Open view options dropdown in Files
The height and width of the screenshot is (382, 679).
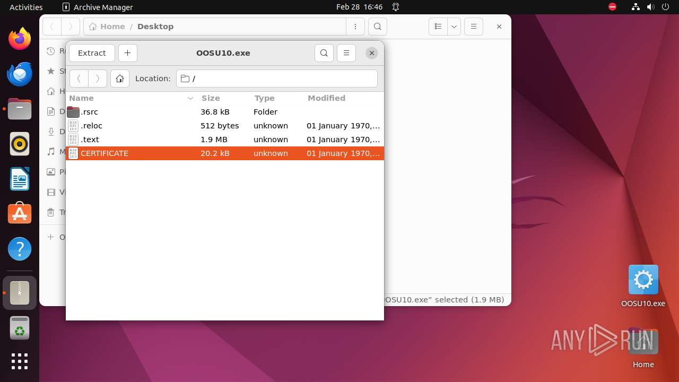454,27
